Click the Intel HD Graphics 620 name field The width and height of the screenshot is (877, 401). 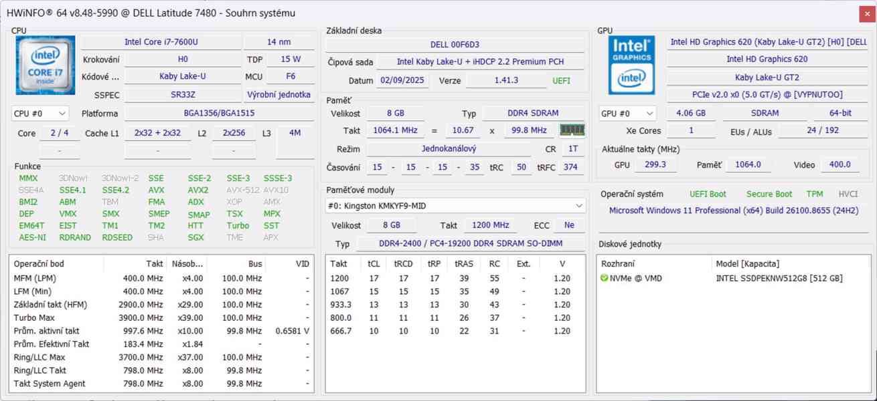click(x=767, y=59)
